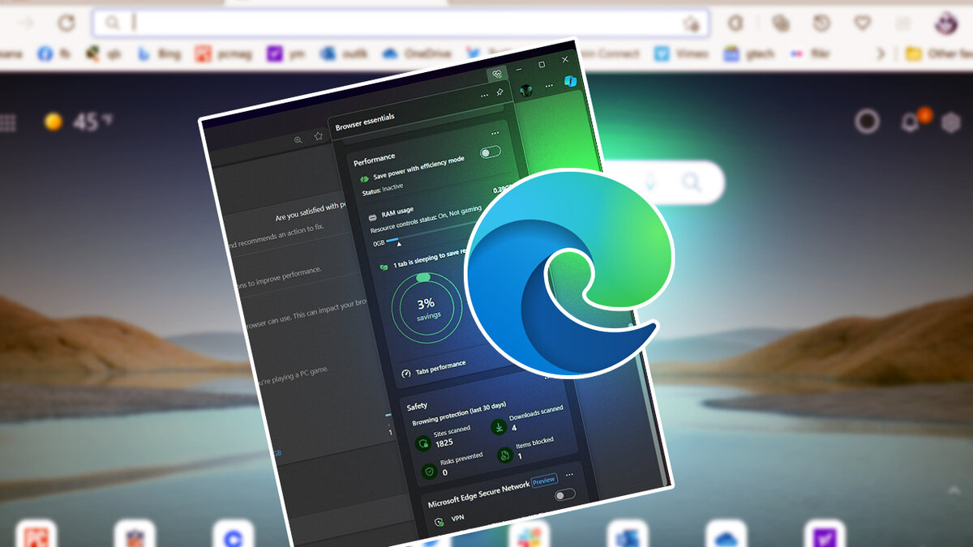Open profile avatar in dark Edge window

526,91
